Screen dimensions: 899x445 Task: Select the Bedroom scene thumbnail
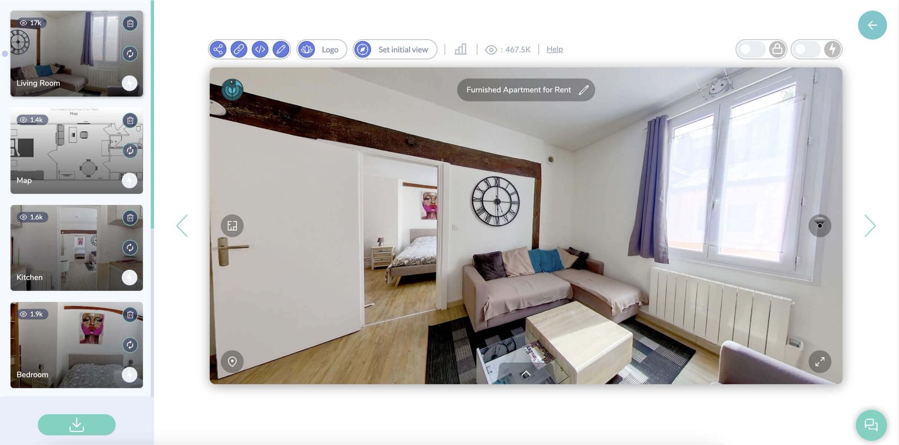pos(67,345)
